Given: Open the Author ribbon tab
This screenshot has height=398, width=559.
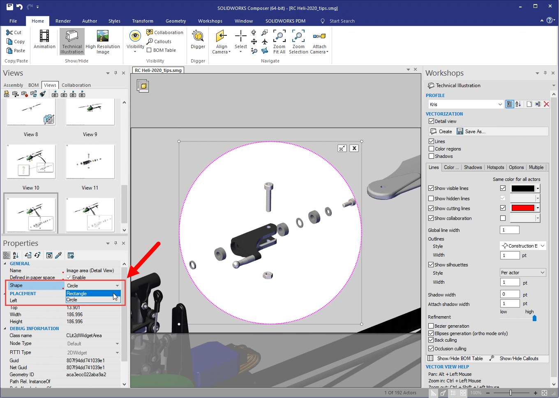Looking at the screenshot, I should [90, 21].
